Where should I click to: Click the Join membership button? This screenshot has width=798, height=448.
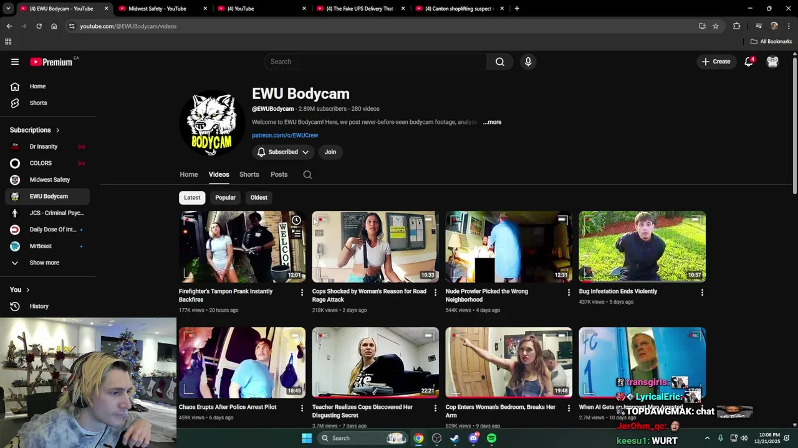[330, 152]
